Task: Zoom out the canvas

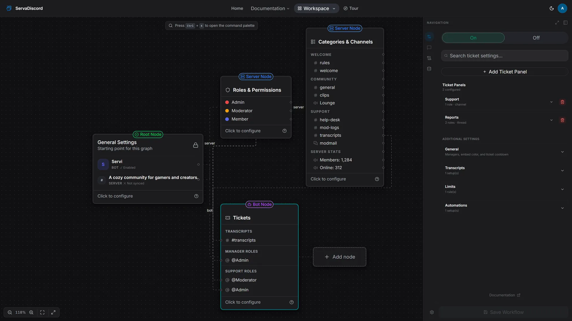Action: tap(10, 312)
